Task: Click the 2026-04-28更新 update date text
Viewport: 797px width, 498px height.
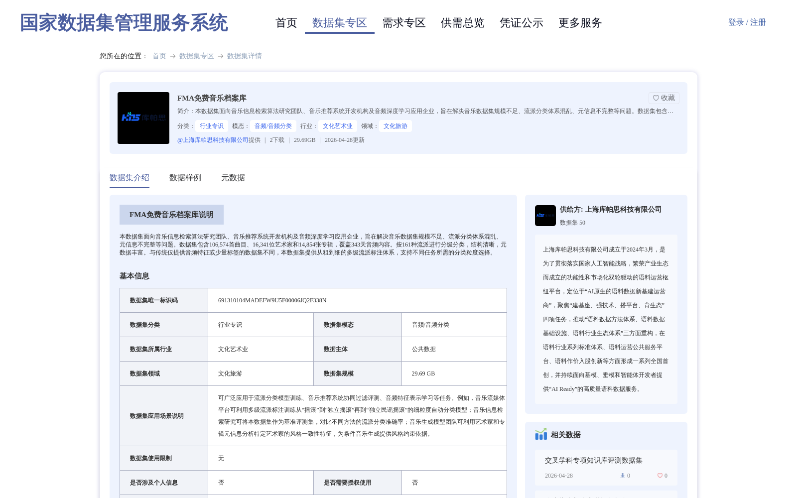Action: tap(345, 140)
